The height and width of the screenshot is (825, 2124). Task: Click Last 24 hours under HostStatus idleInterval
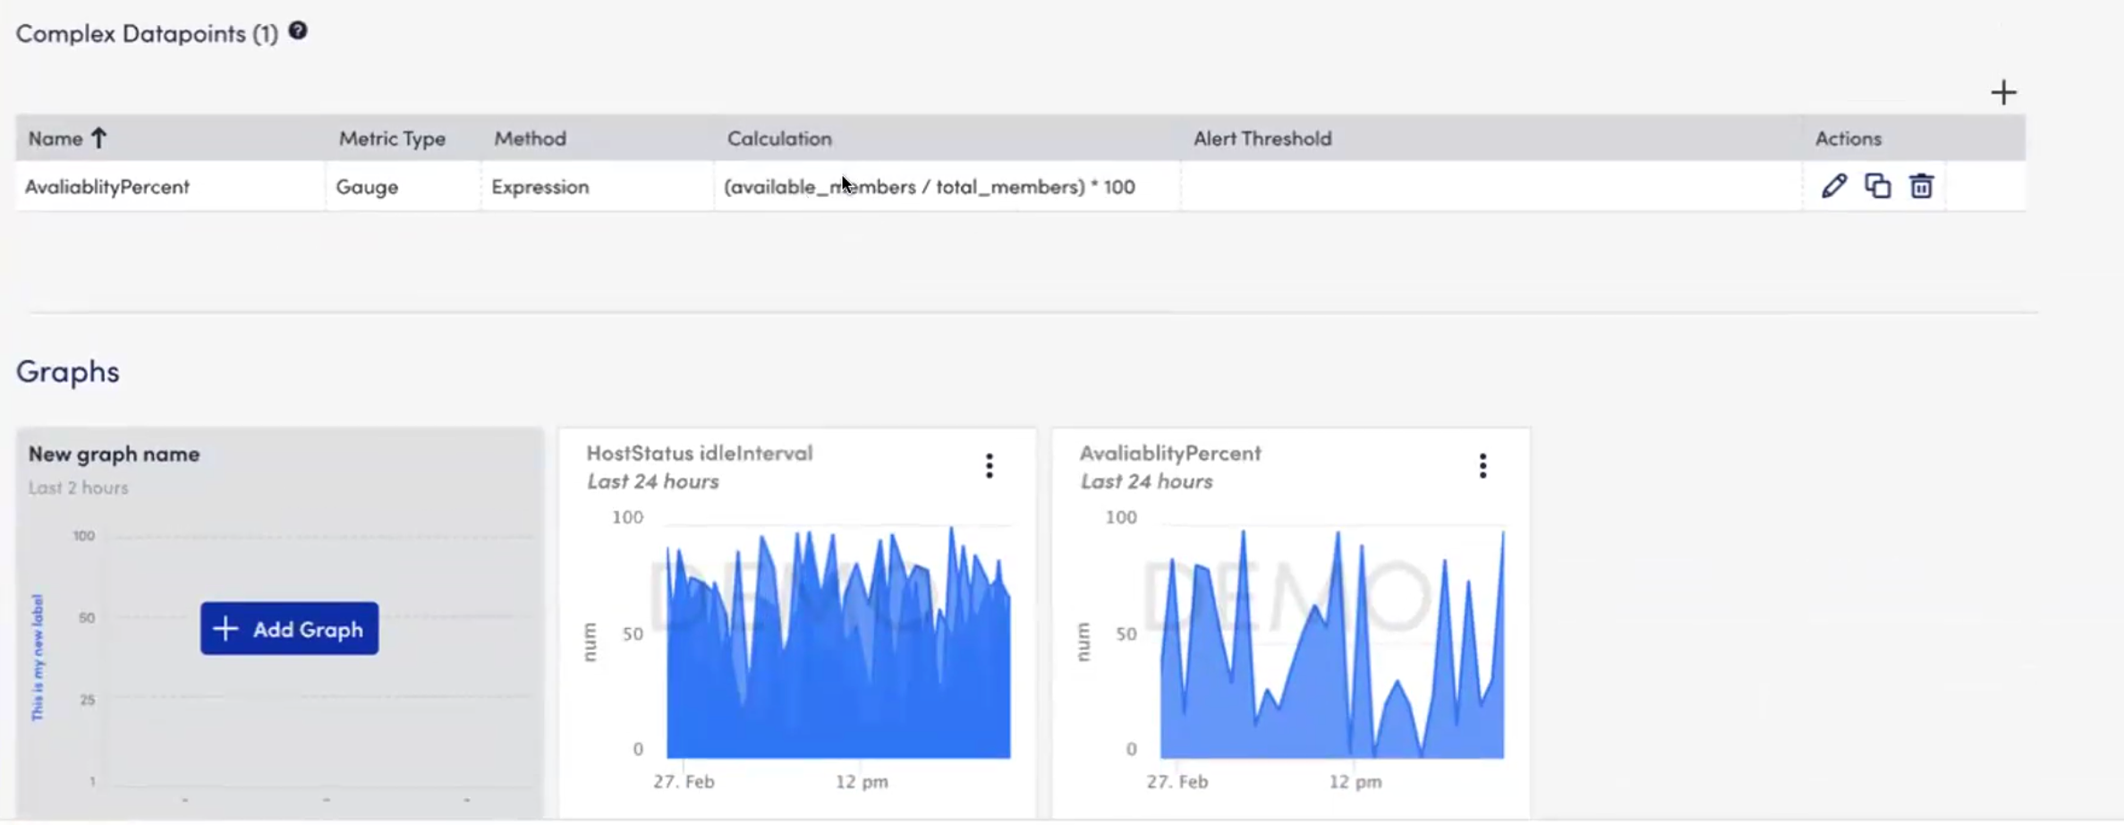pyautogui.click(x=653, y=481)
